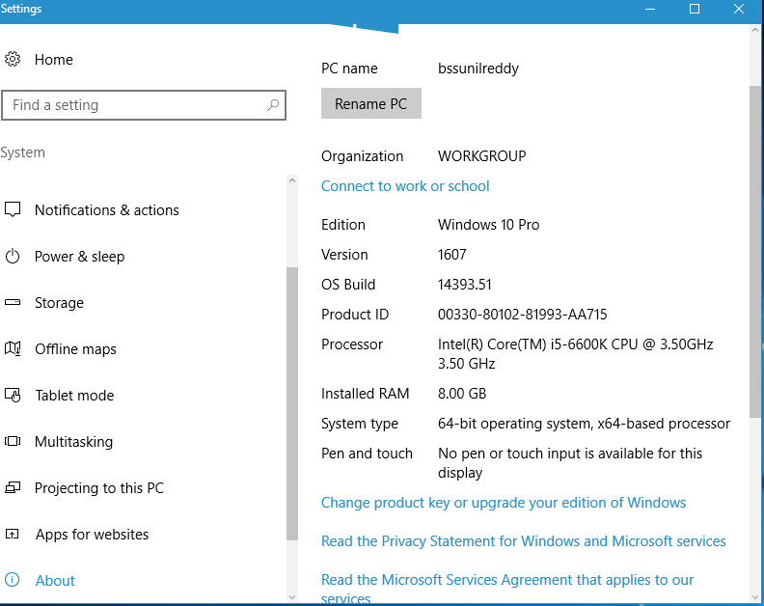Click the Notifications & actions icon
Image resolution: width=764 pixels, height=606 pixels.
(x=13, y=209)
